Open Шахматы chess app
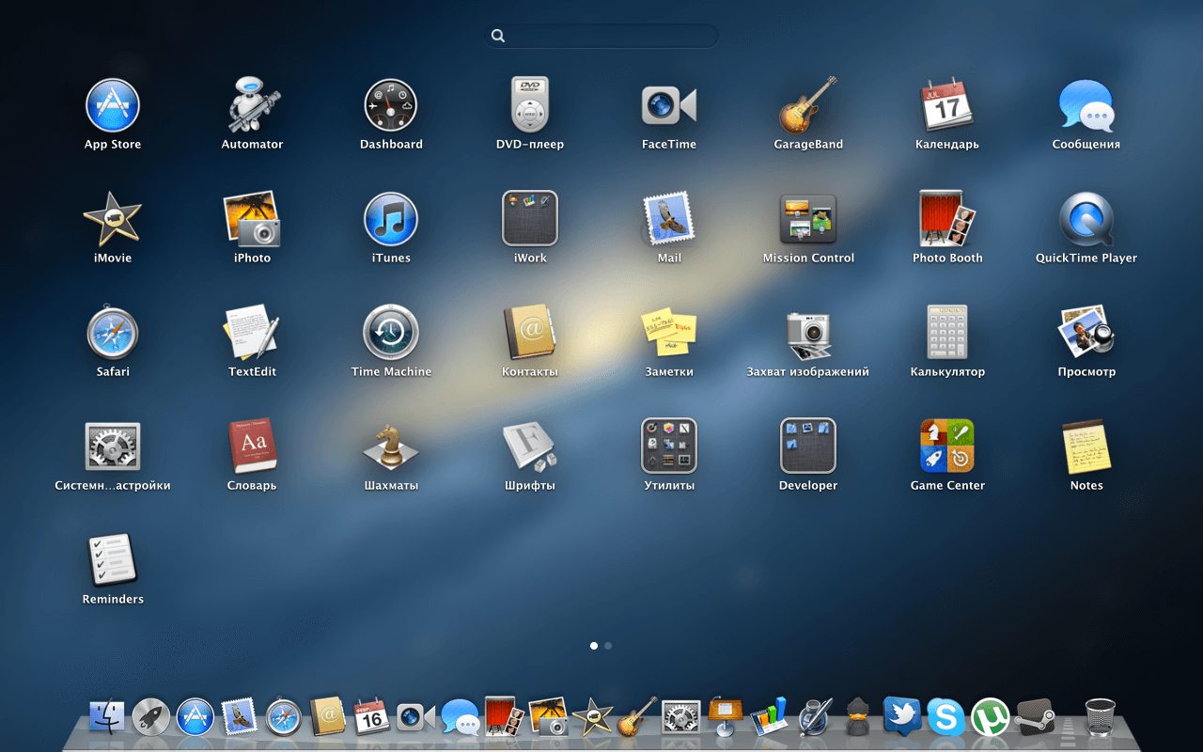 coord(391,446)
